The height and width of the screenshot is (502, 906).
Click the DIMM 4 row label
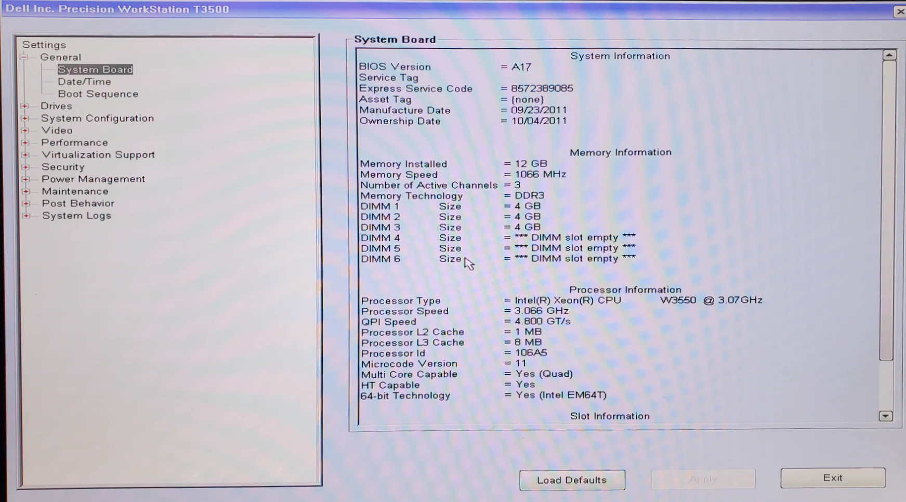click(380, 238)
